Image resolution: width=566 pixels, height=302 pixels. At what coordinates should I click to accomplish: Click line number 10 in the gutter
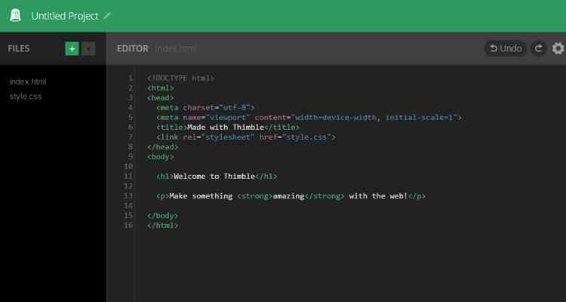click(128, 167)
